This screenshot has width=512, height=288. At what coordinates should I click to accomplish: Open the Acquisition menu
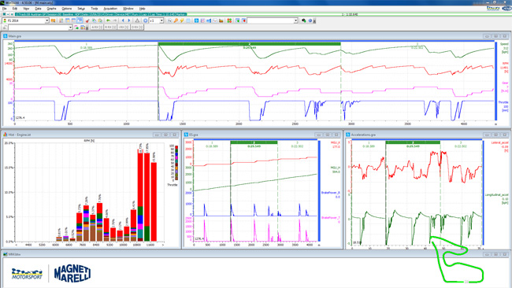110,9
